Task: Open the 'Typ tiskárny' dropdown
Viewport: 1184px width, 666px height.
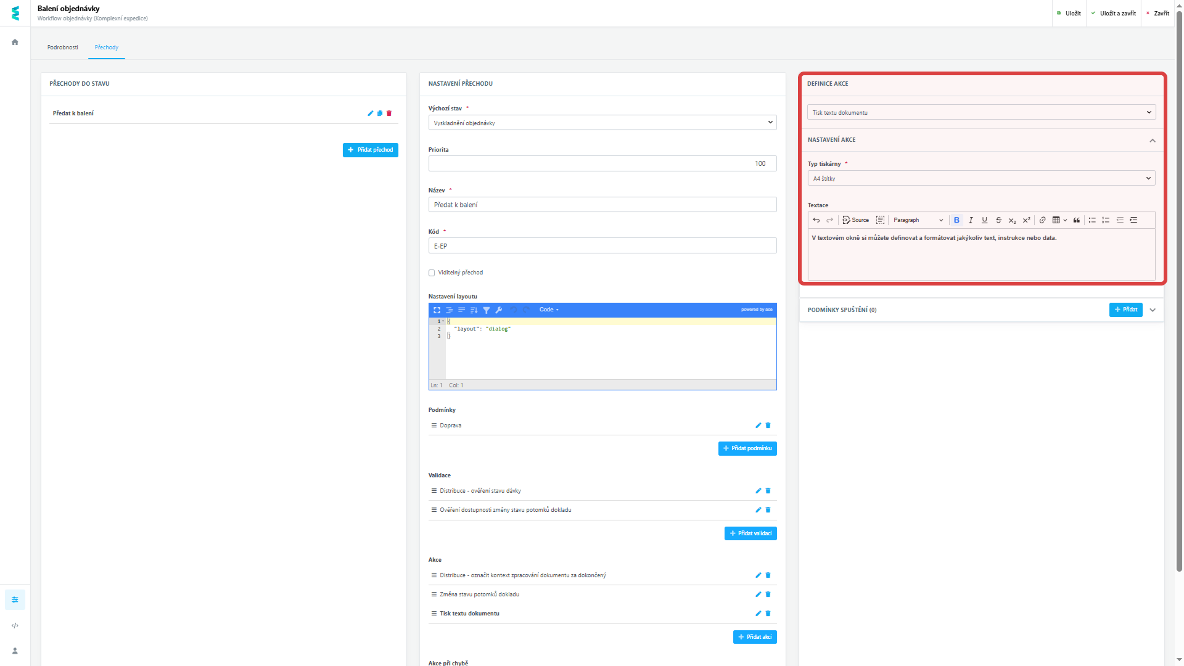Action: coord(980,178)
